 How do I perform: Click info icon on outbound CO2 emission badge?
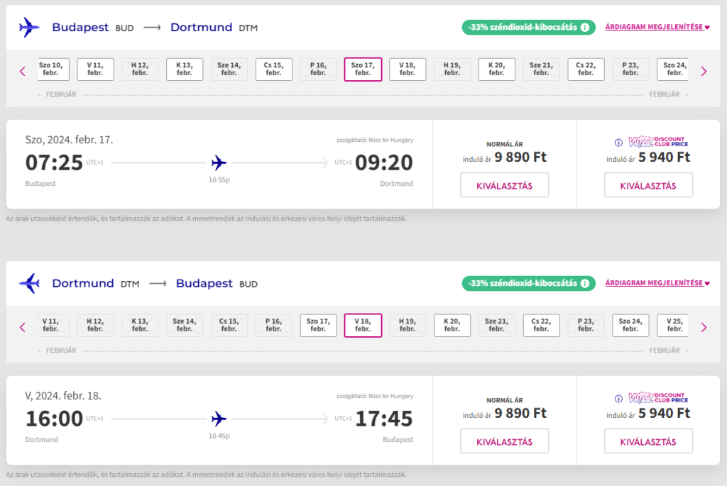pyautogui.click(x=585, y=28)
